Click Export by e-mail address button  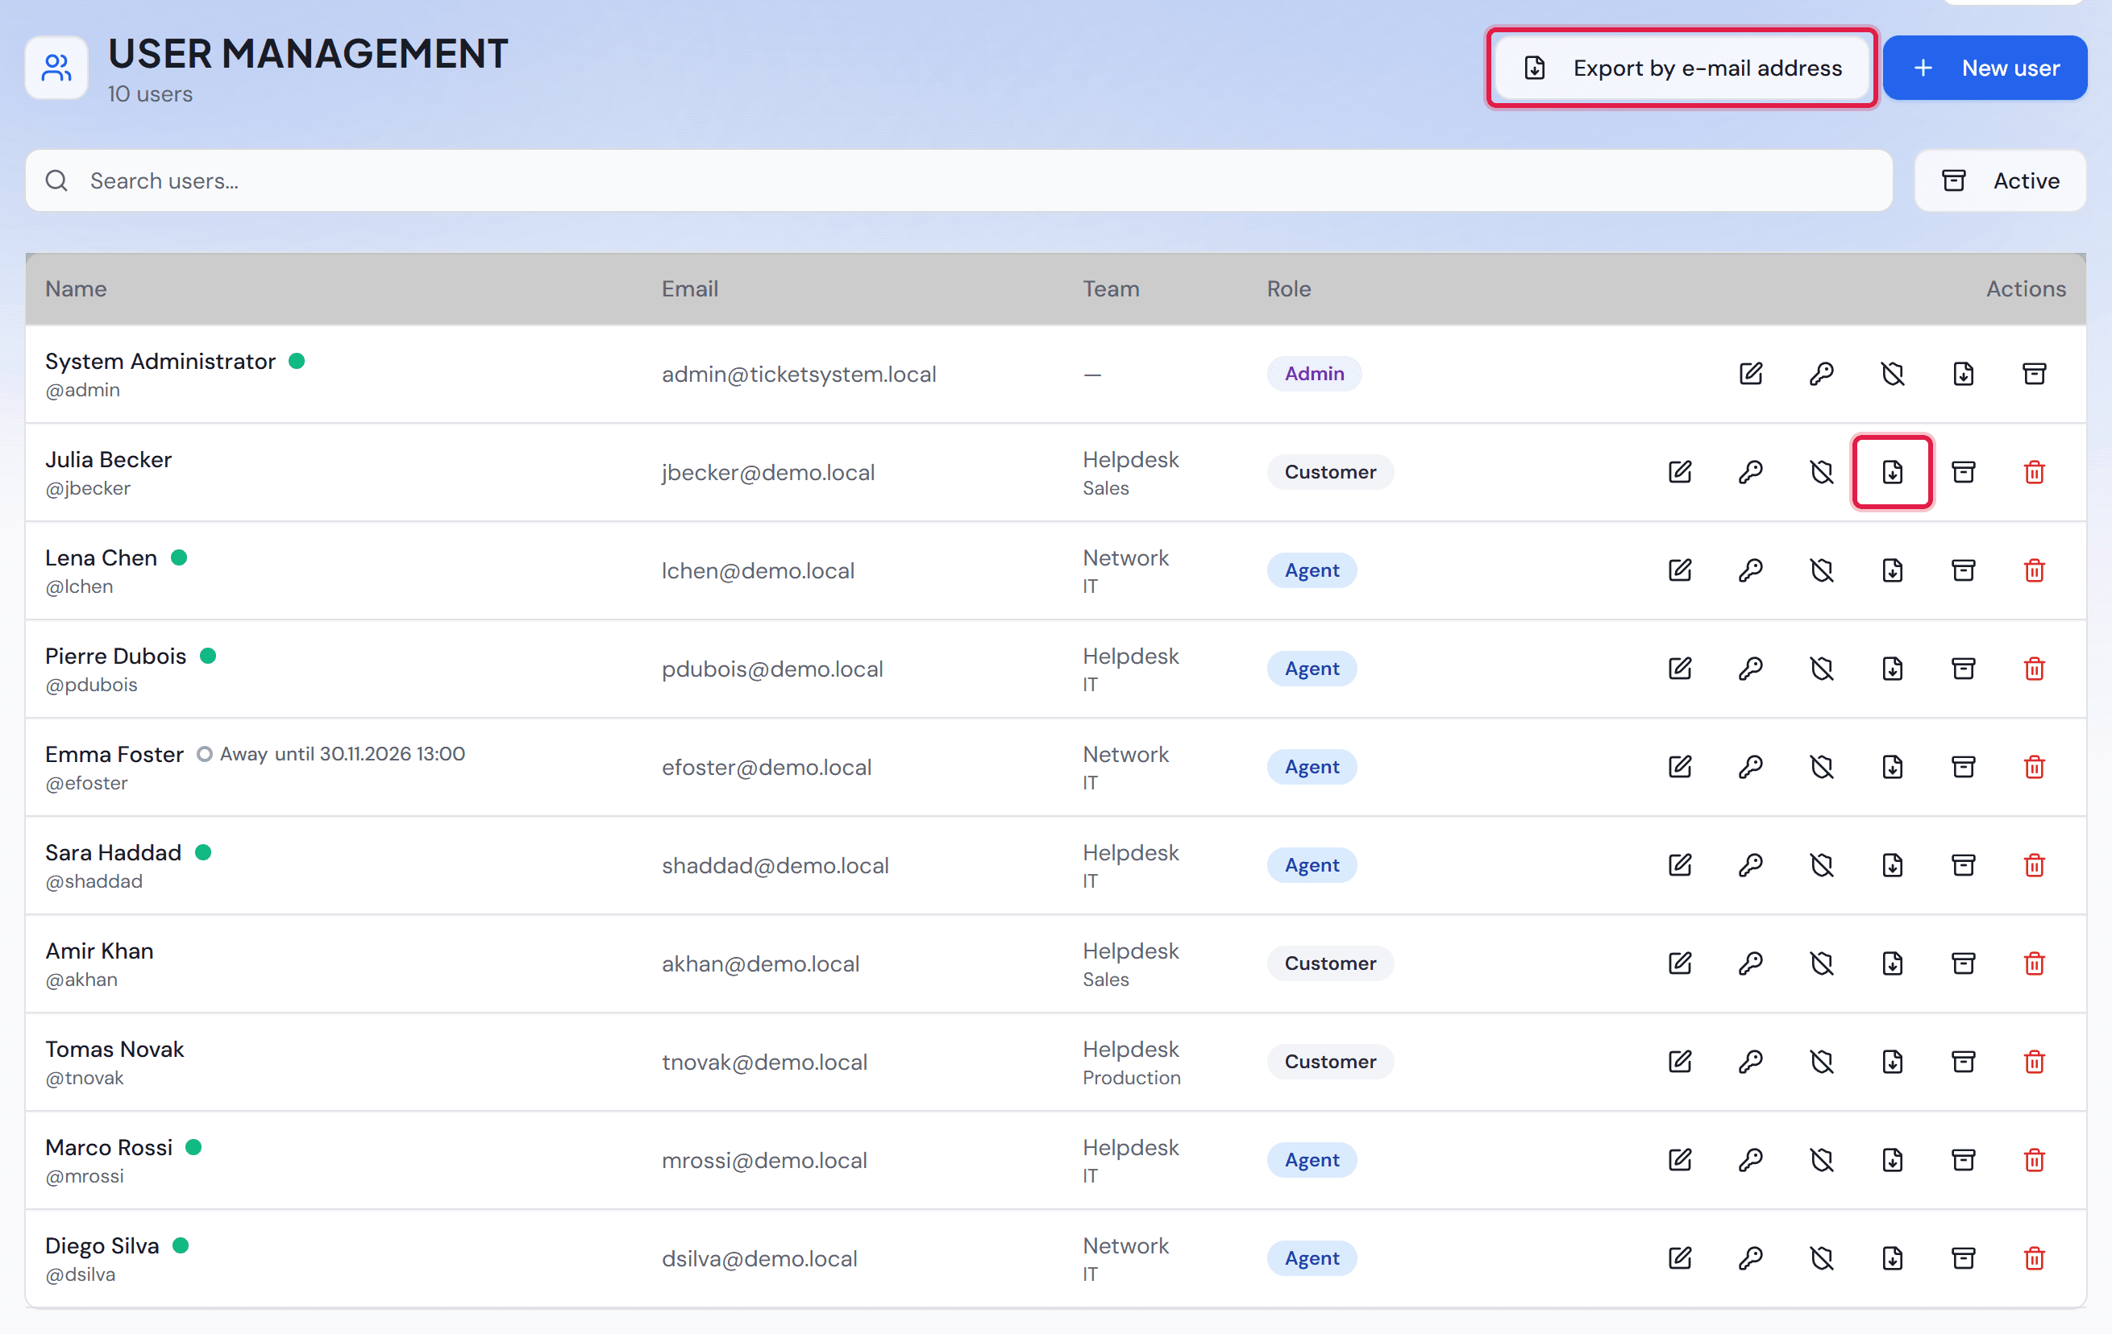(x=1682, y=68)
